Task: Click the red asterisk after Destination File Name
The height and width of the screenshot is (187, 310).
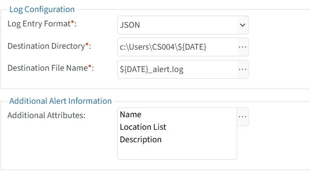Action: click(x=90, y=67)
